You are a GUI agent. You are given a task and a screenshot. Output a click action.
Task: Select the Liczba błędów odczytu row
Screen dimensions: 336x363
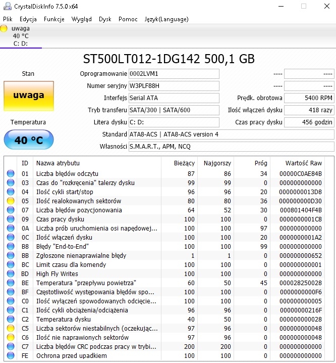pos(164,173)
